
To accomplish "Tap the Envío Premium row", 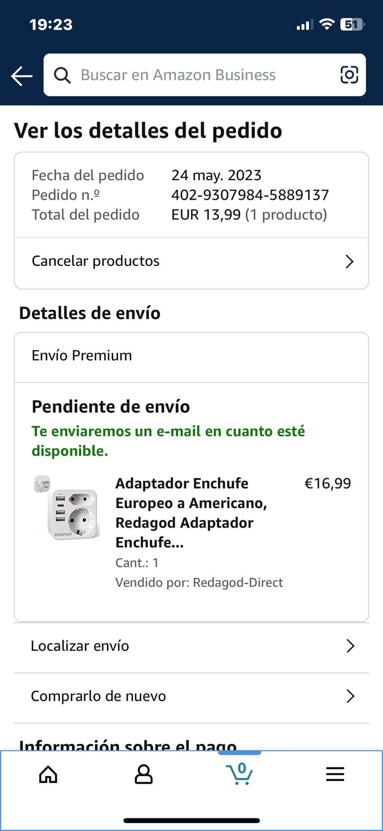I will (82, 356).
